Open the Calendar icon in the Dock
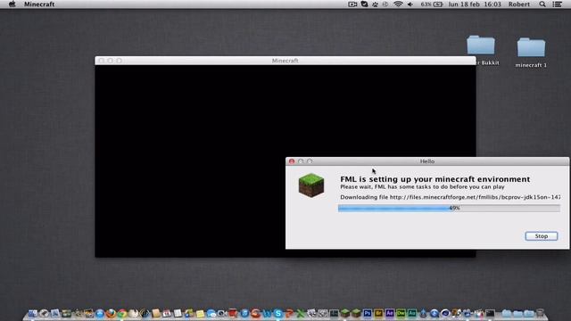This screenshot has height=321, width=571. tap(167, 313)
